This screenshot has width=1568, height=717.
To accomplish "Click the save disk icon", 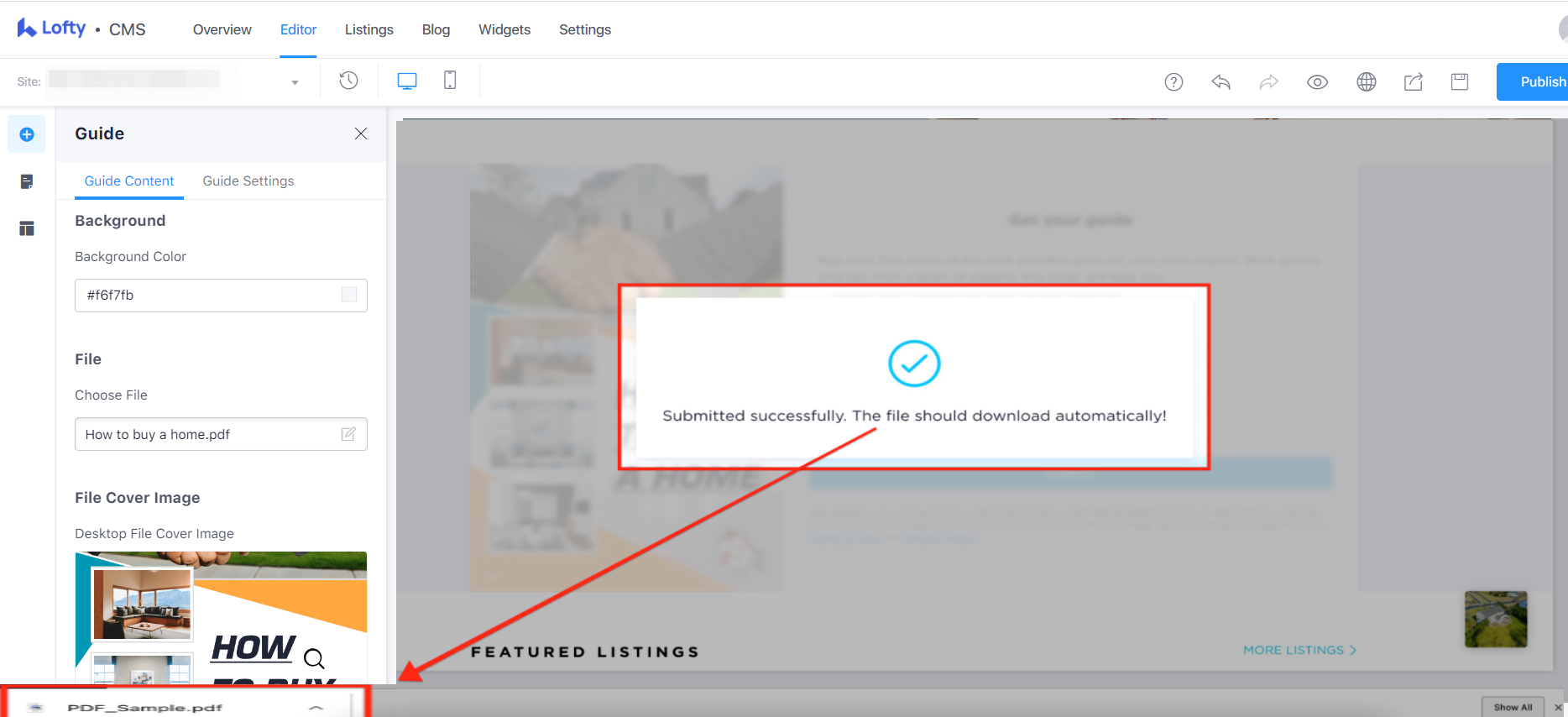I will click(x=1460, y=81).
